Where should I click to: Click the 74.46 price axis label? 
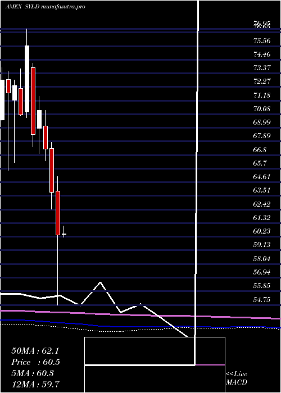click(262, 54)
